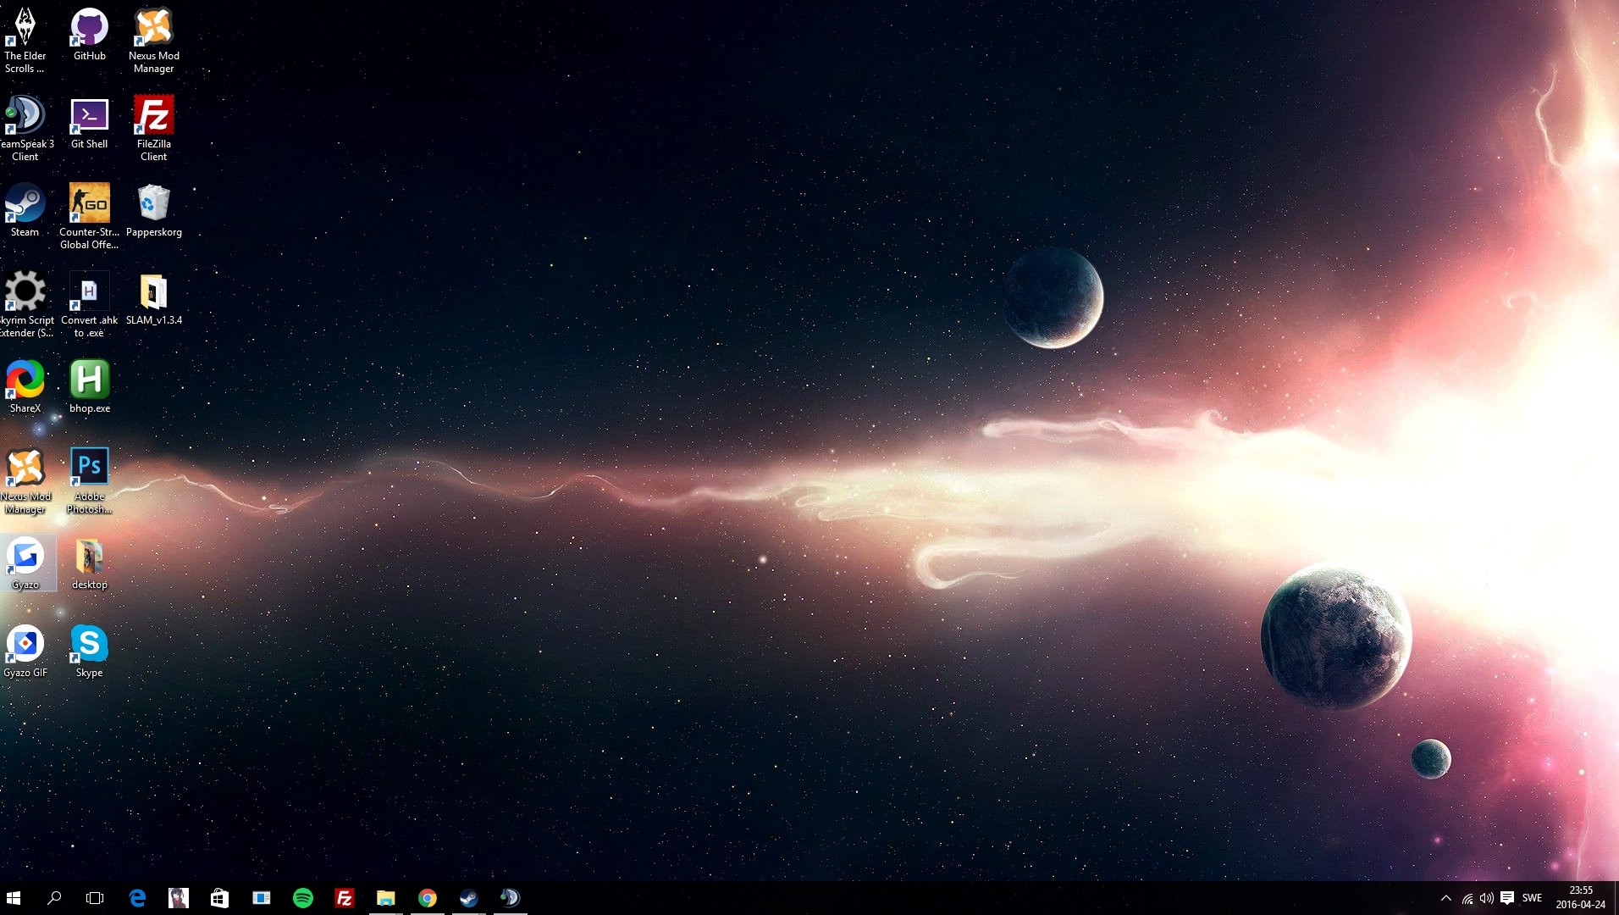Select the ShareX desktop icon

[x=25, y=387]
